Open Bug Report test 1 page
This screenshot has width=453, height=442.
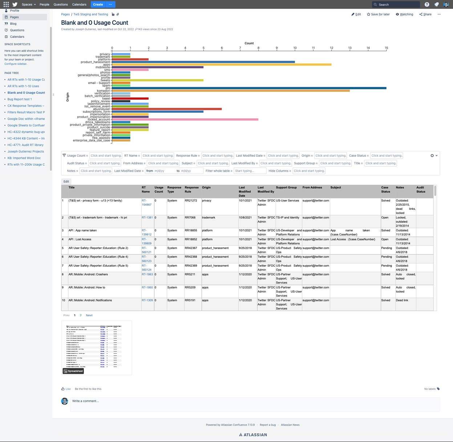click(20, 99)
